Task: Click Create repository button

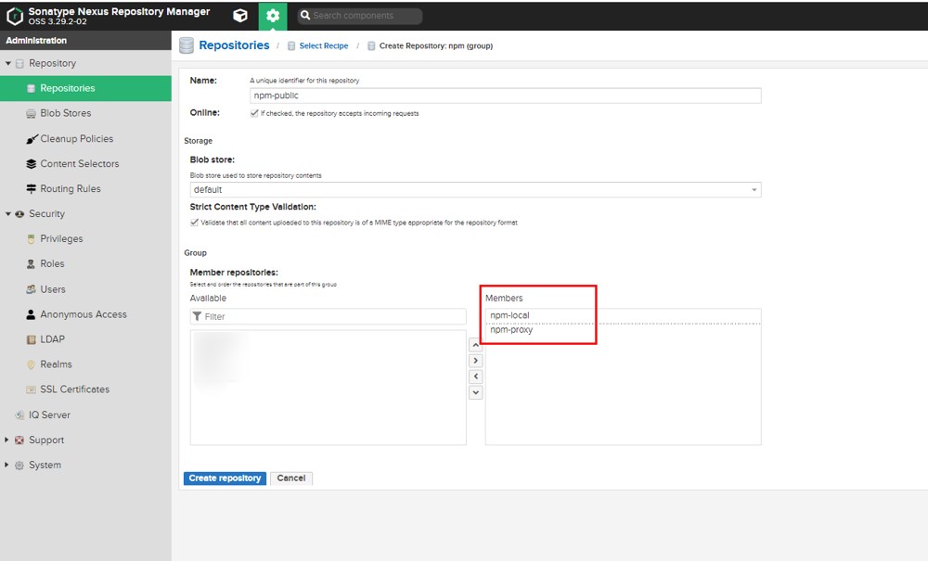Action: pyautogui.click(x=225, y=478)
